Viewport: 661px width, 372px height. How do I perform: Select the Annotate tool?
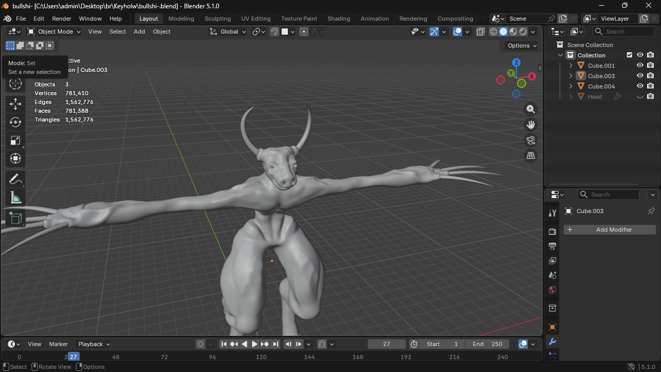16,180
